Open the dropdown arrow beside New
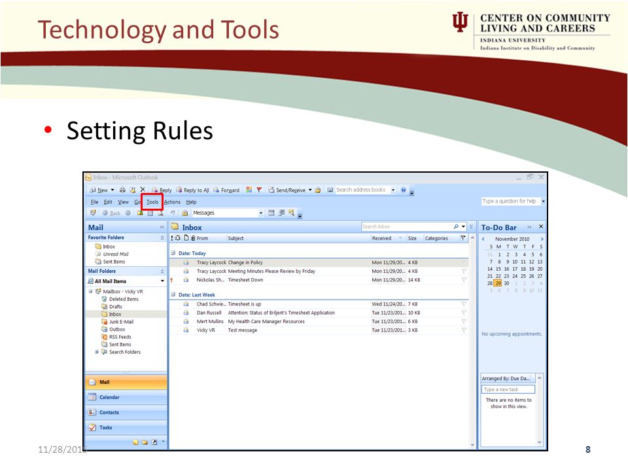 pos(113,190)
